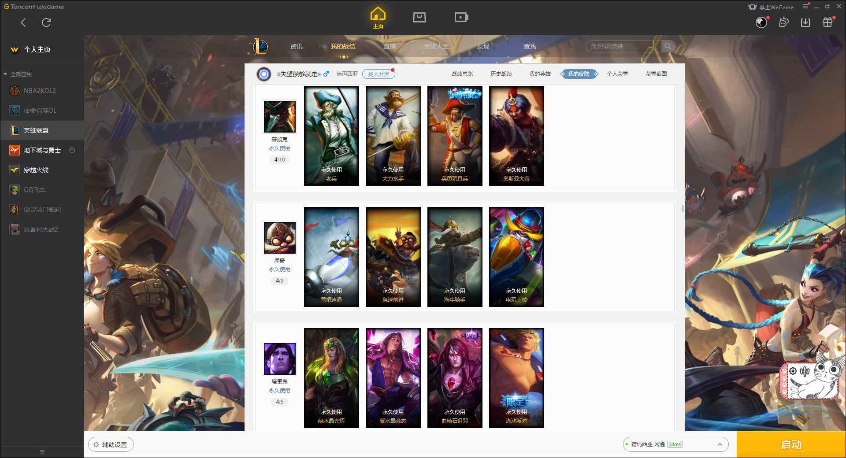Screen dimensions: 846x458
Task: Open the 我的战绩 tab
Action: 343,46
